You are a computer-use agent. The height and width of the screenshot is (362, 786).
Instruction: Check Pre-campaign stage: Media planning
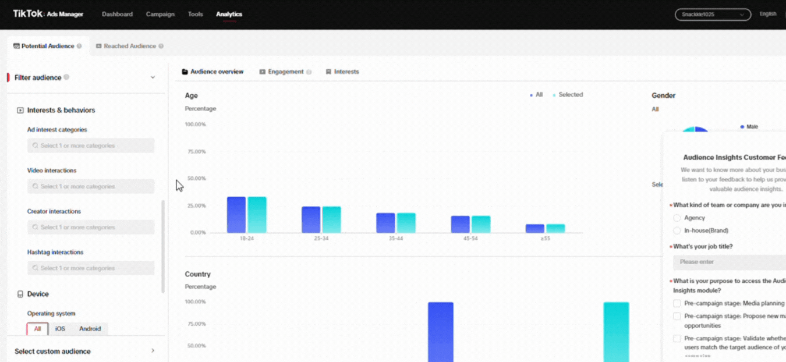[677, 303]
